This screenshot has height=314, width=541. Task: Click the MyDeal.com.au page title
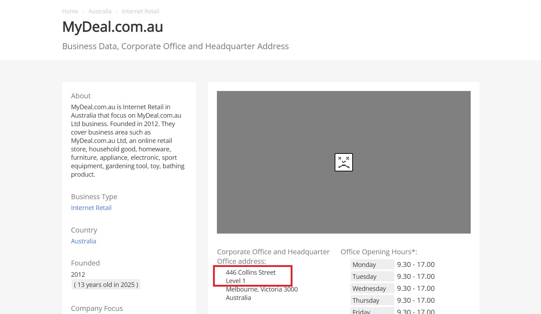(112, 27)
